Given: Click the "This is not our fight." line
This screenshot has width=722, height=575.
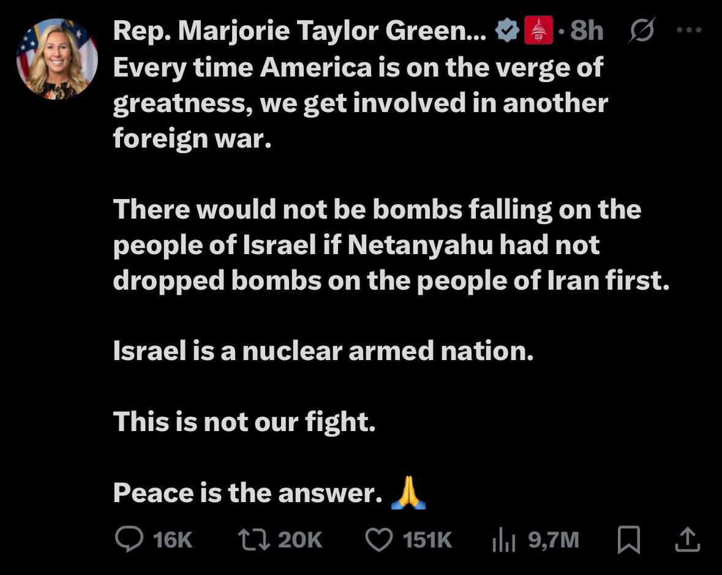Looking at the screenshot, I should [244, 422].
